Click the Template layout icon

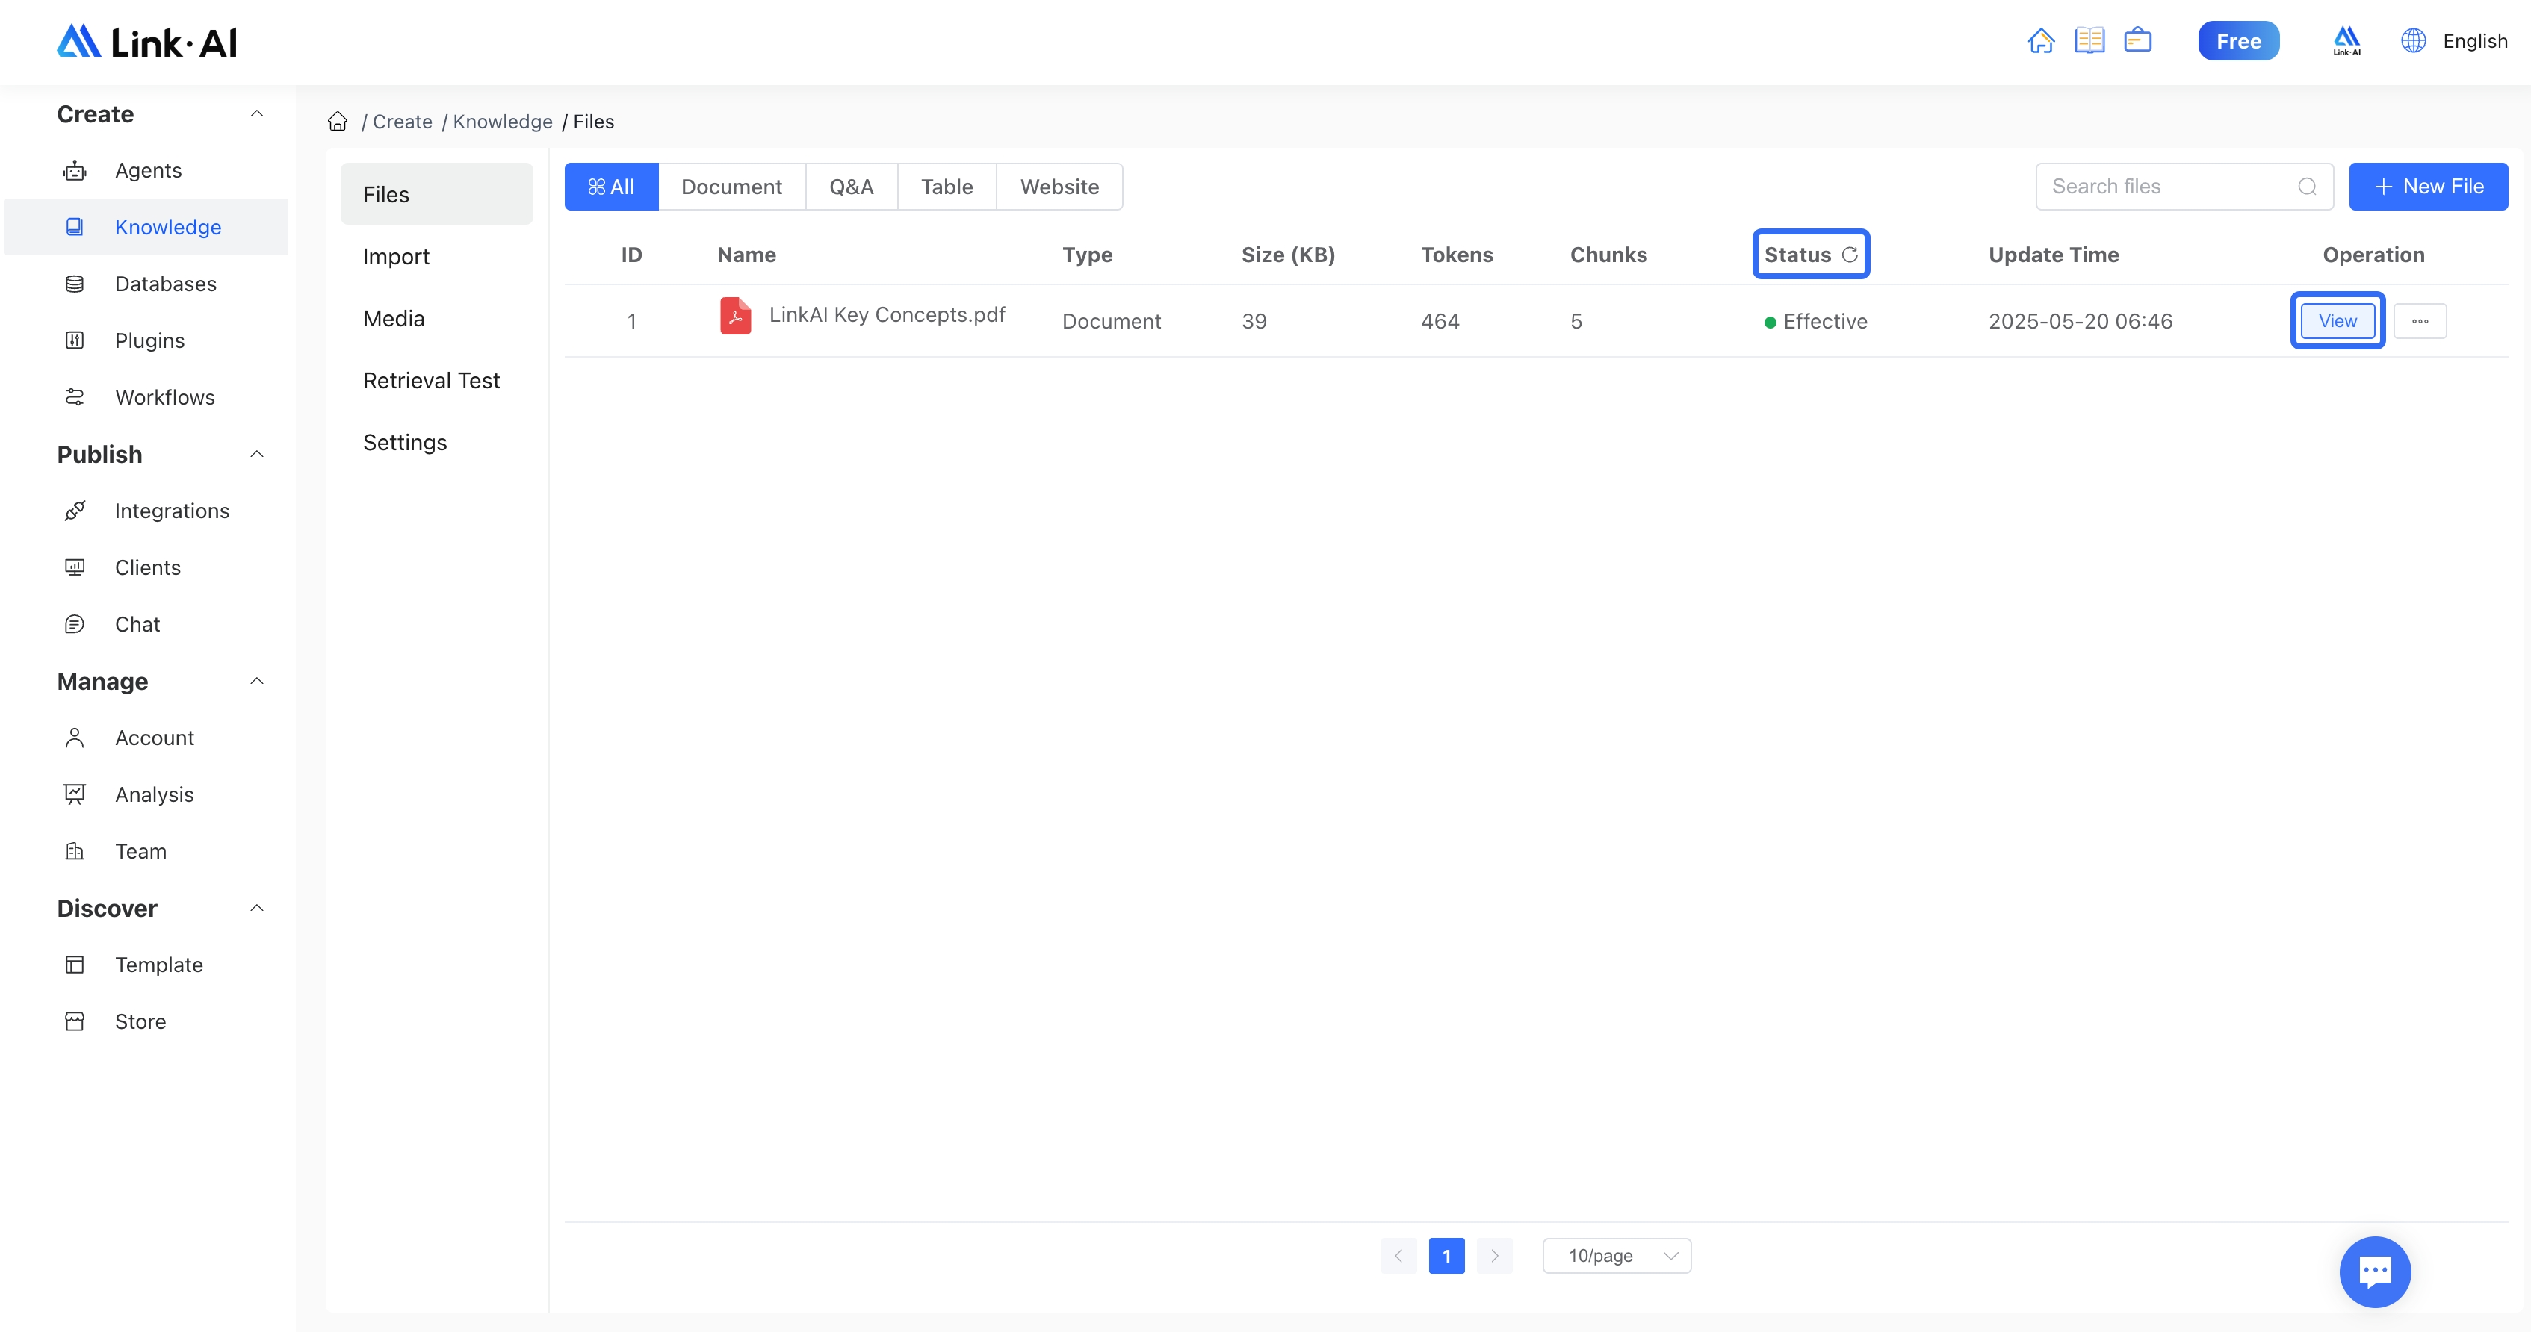tap(75, 965)
